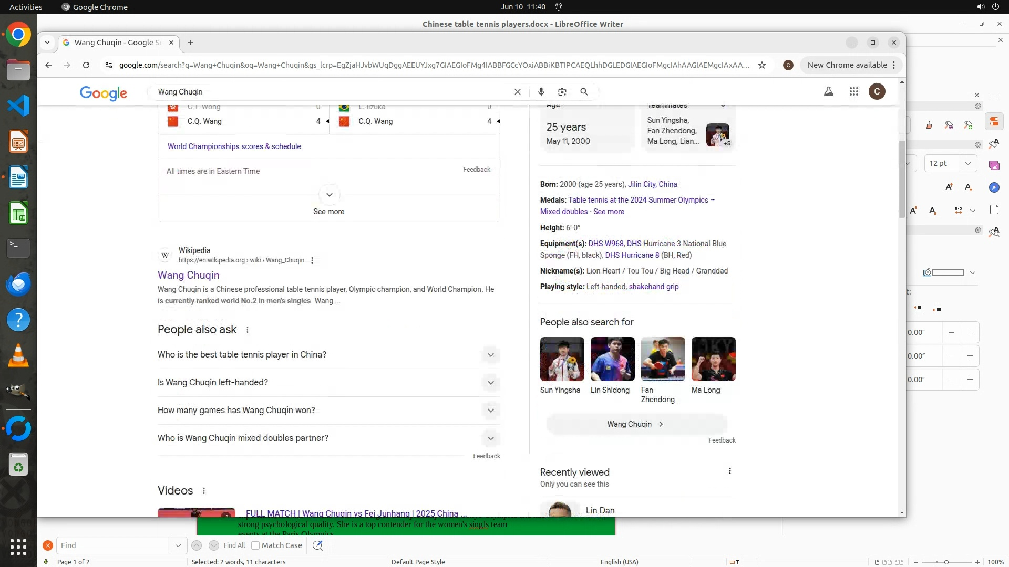Image resolution: width=1009 pixels, height=567 pixels.
Task: Expand 'Is Wang Chuqin left-handed?' question
Action: [x=490, y=383]
